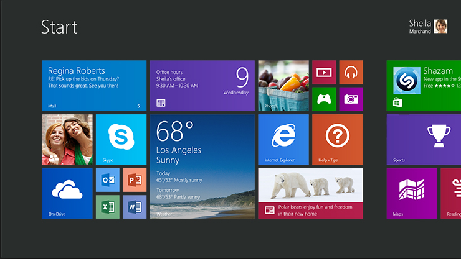Open Word small tile
The height and width of the screenshot is (259, 461).
point(134,206)
